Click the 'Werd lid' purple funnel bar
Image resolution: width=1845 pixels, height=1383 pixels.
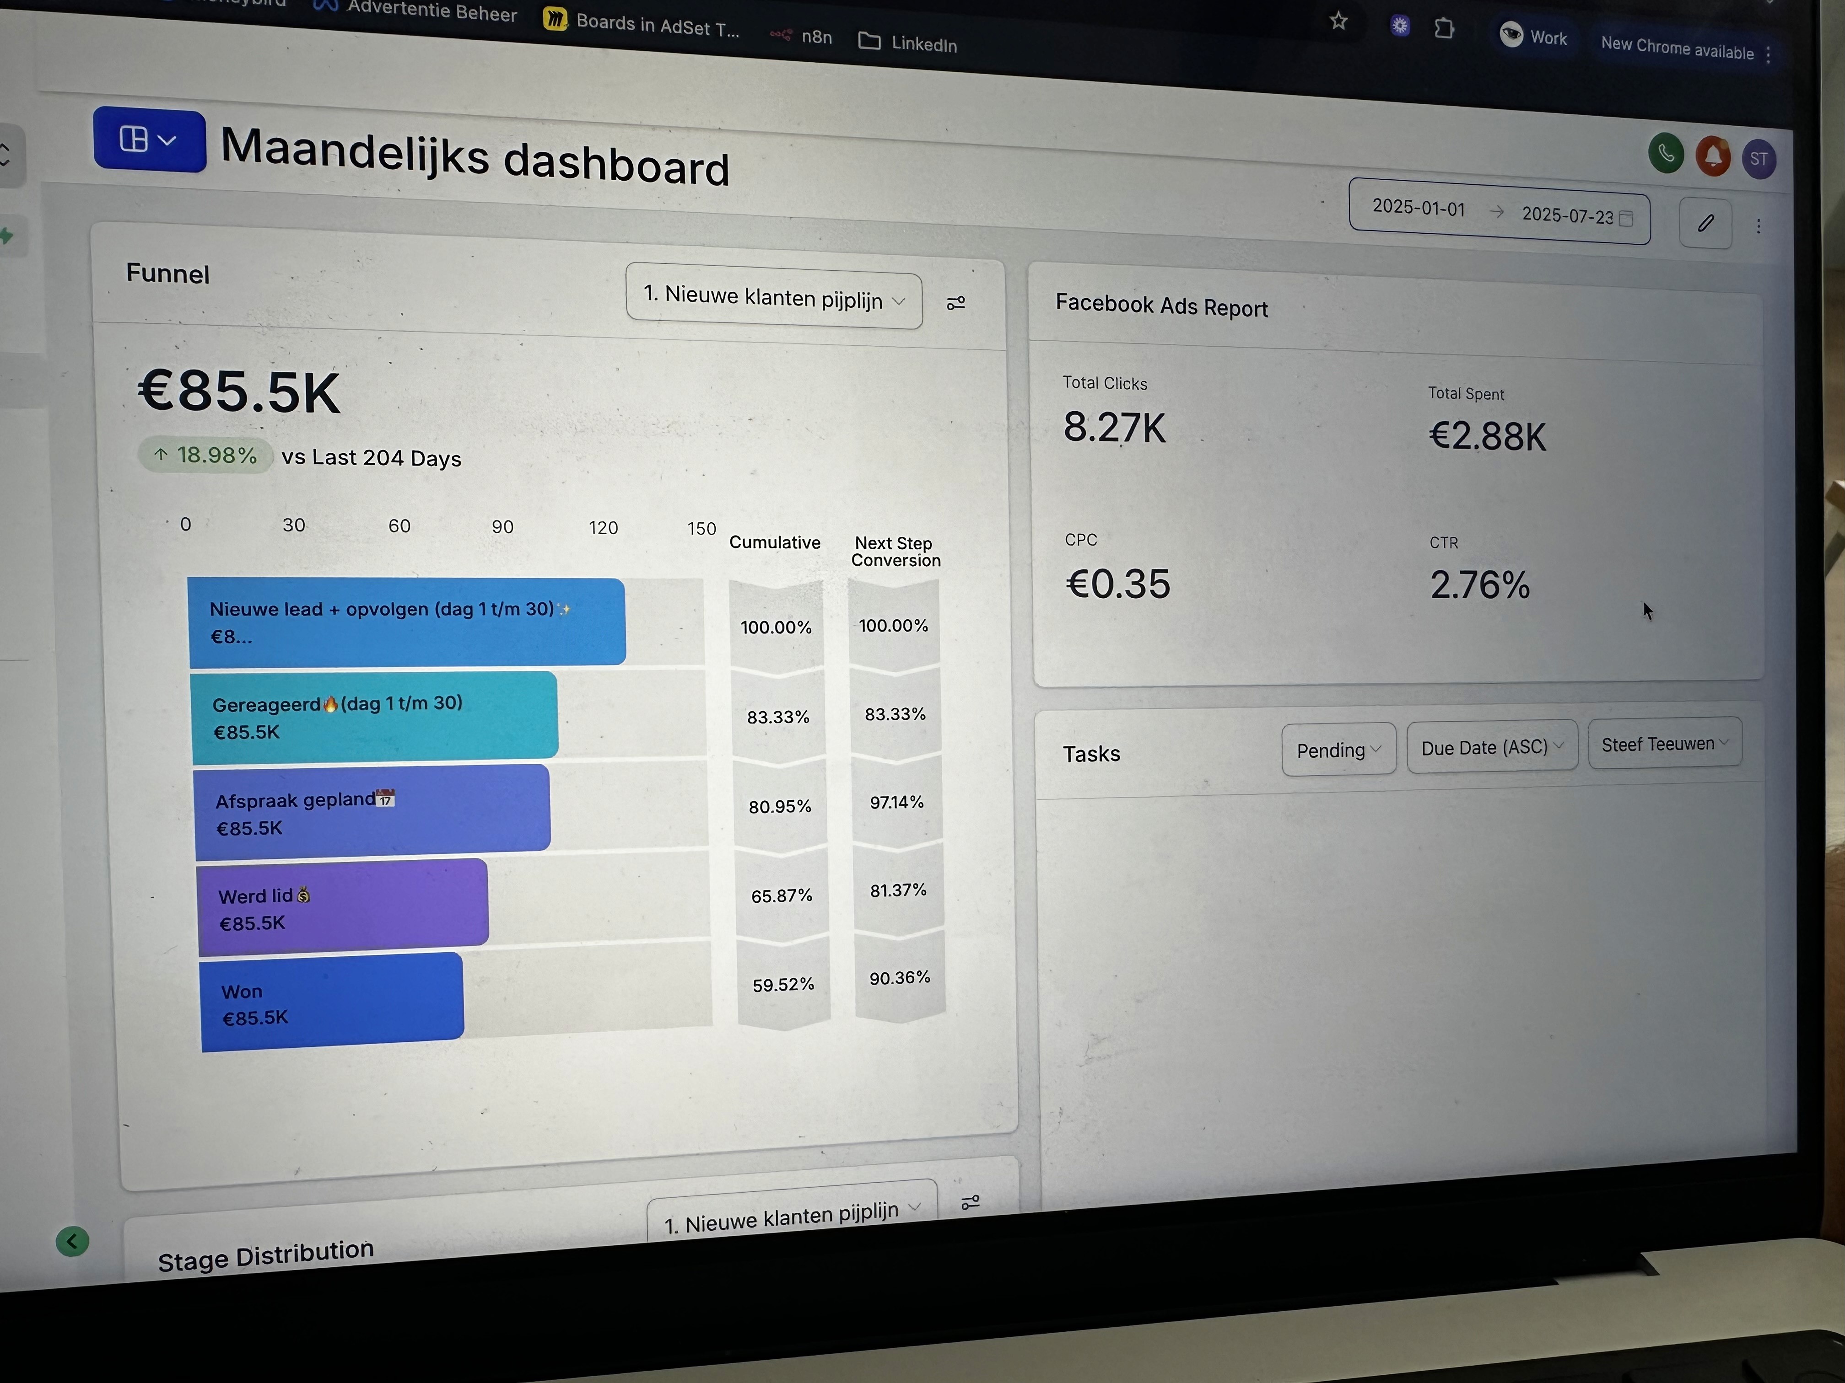click(343, 907)
